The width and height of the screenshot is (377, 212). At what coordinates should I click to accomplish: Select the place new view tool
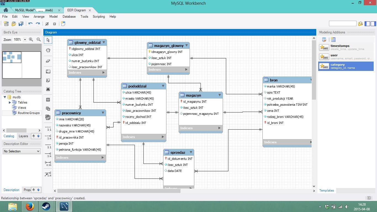point(48,108)
